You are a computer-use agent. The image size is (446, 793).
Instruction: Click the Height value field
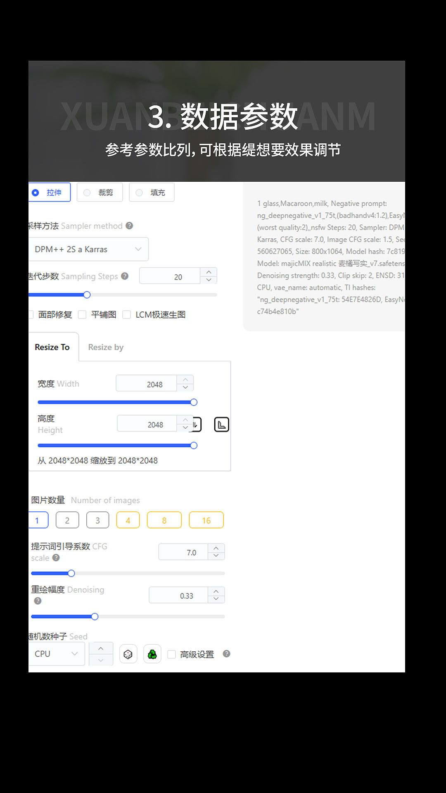click(147, 424)
